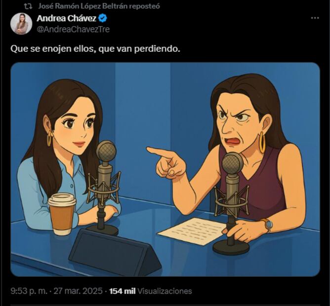Open José Ramón López Beltrán's profile link
This screenshot has height=306, width=330.
(82, 6)
